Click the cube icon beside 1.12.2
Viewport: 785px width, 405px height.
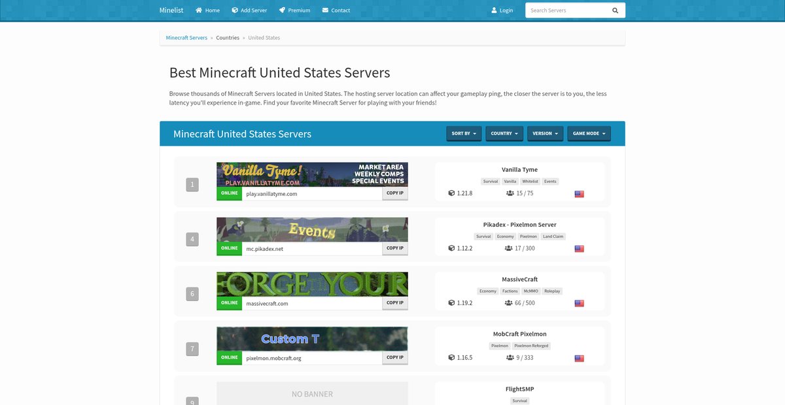click(451, 248)
